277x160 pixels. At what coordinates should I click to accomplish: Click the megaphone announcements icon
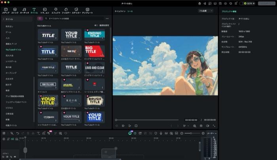[205, 3]
